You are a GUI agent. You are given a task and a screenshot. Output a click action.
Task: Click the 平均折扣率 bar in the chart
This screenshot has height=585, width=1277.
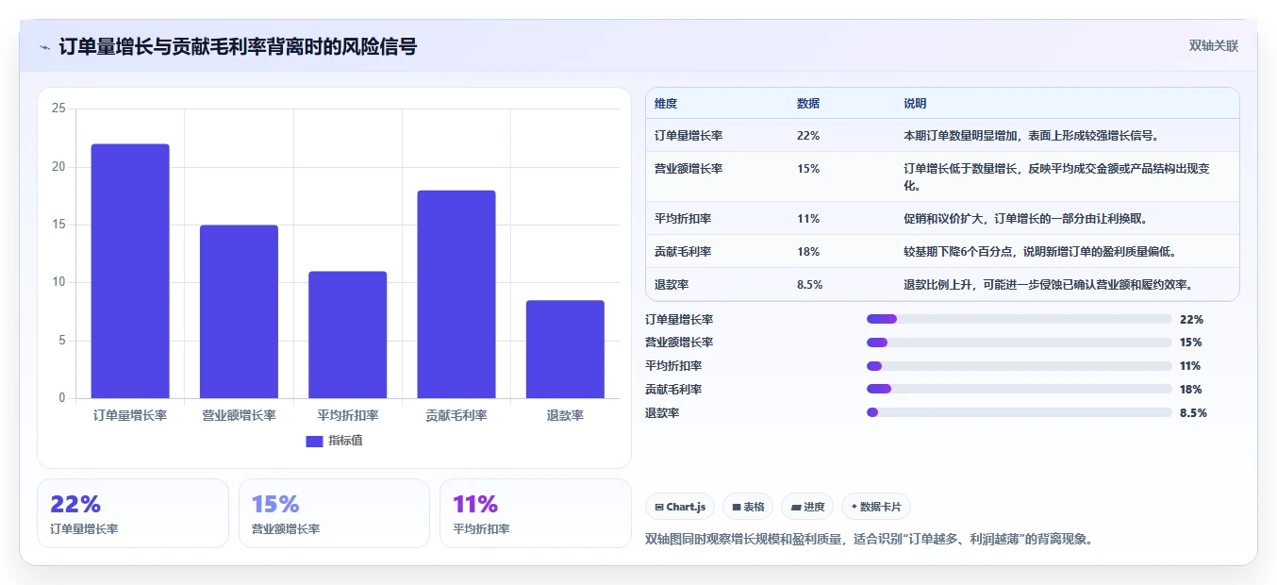pos(348,335)
